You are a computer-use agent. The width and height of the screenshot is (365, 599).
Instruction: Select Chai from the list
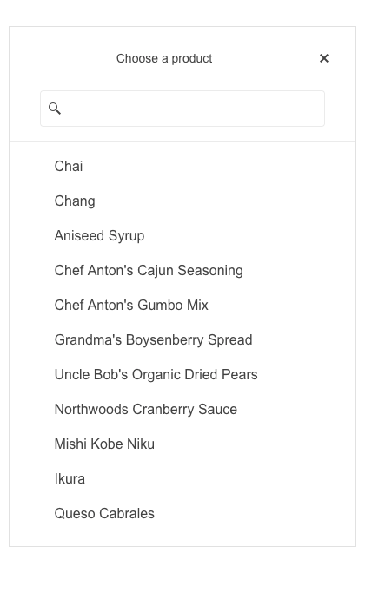coord(182,166)
